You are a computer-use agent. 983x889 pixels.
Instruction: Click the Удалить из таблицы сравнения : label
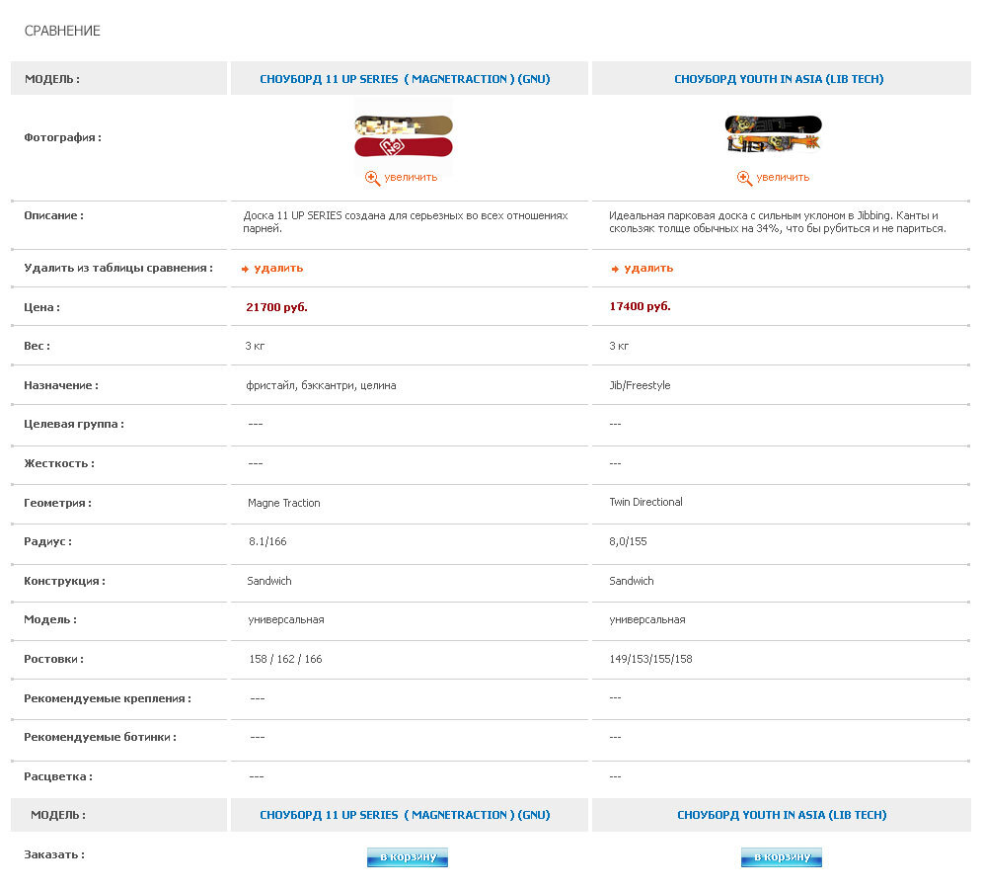click(x=118, y=269)
